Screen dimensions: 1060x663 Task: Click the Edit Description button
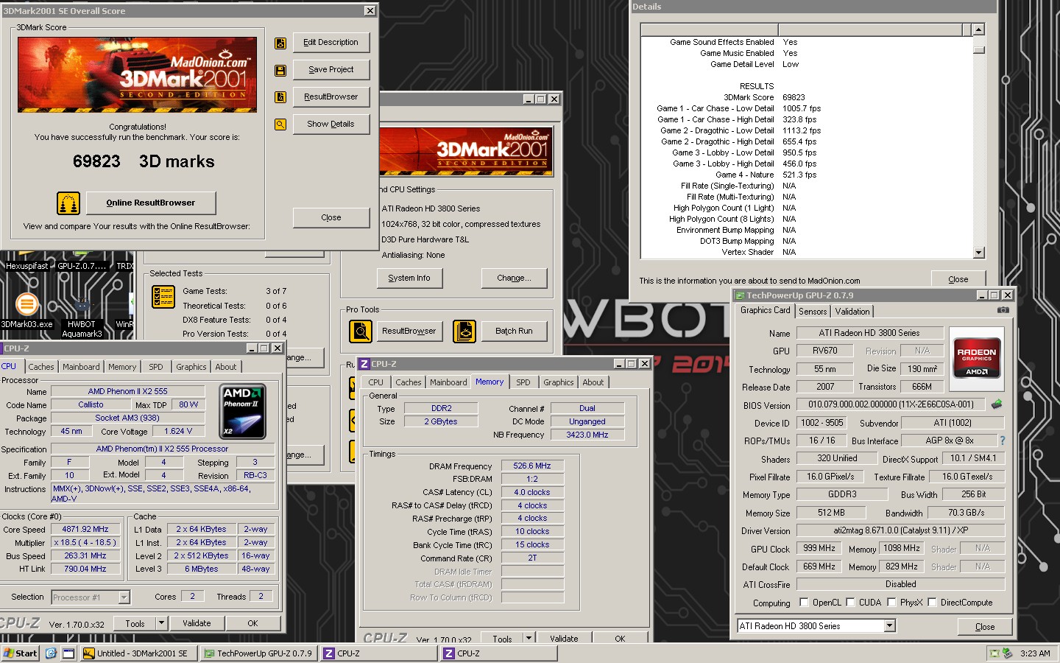click(331, 43)
